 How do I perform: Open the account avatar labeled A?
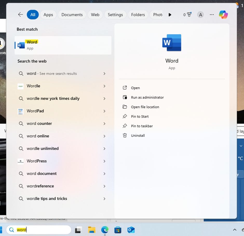pyautogui.click(x=200, y=15)
